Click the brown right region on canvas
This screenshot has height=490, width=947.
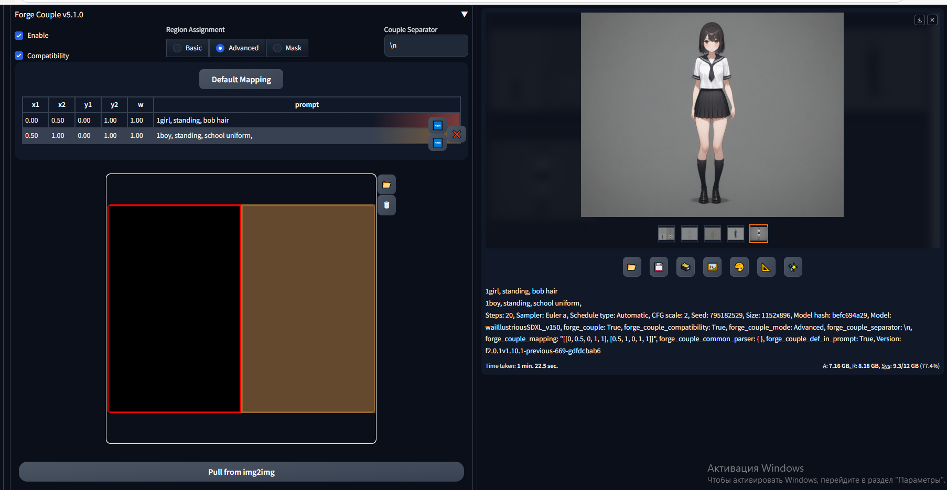click(x=308, y=309)
